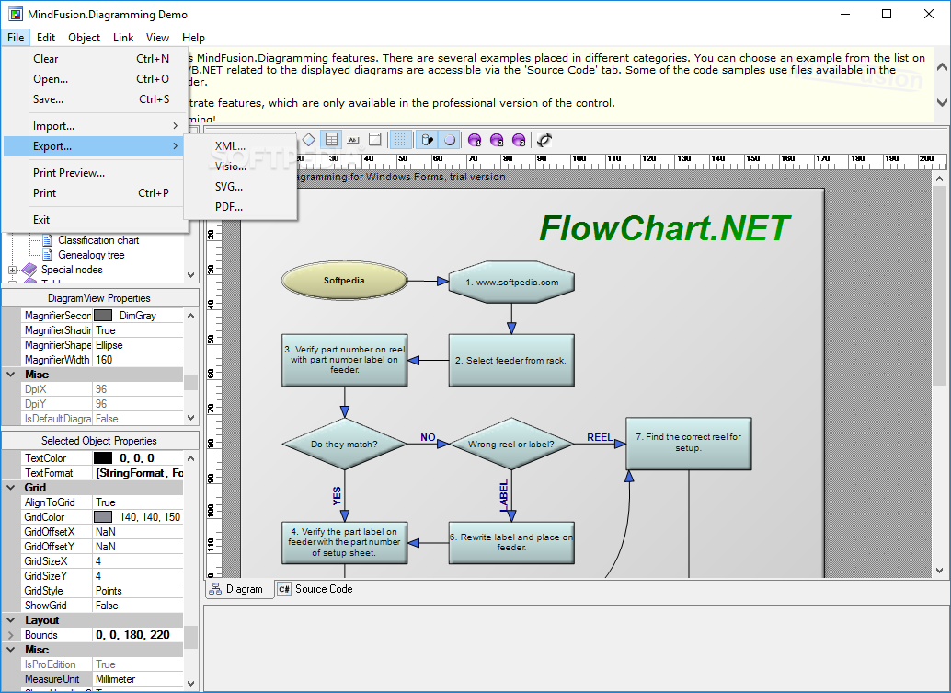Select the Genealogy tree item

[x=91, y=256]
